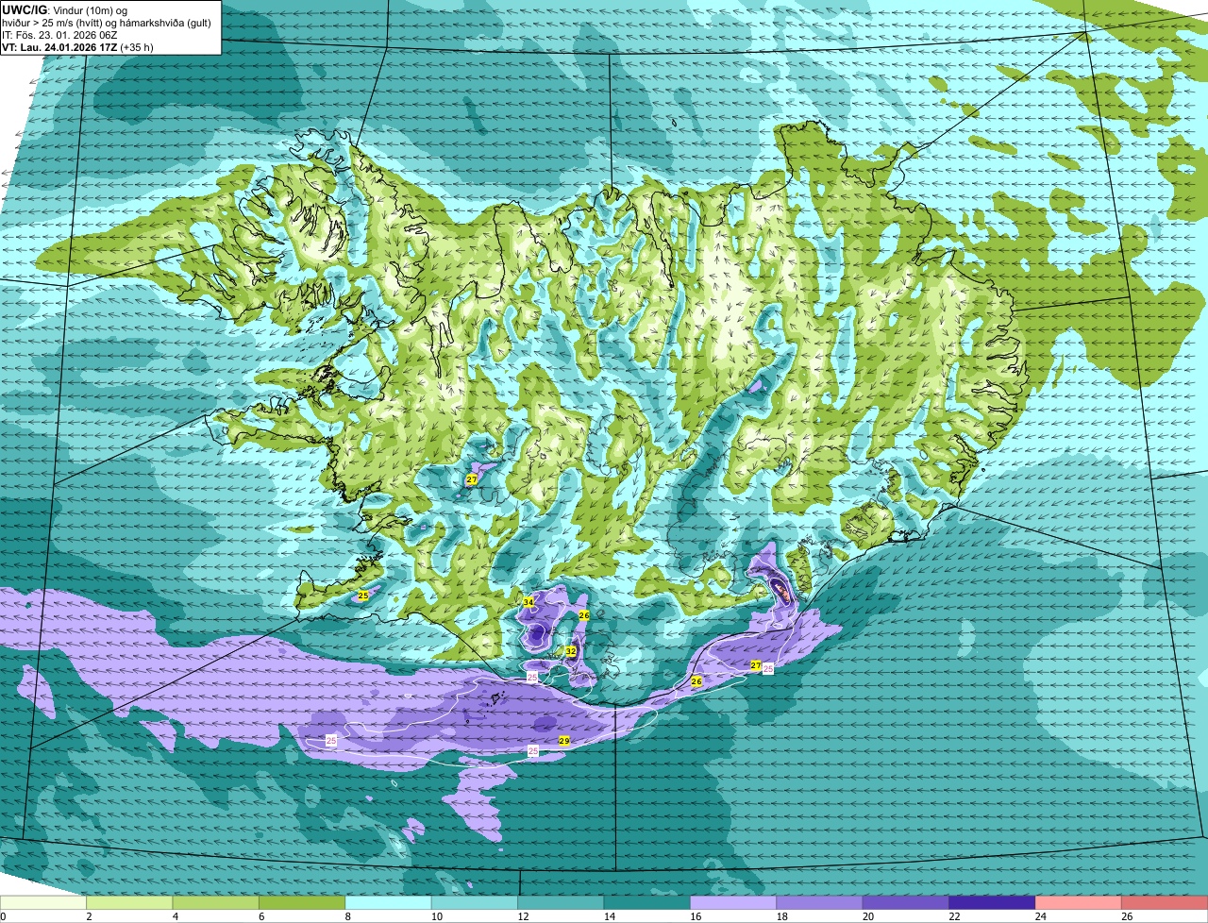
Task: Click the yellow "25" gust label
Action: click(x=363, y=596)
